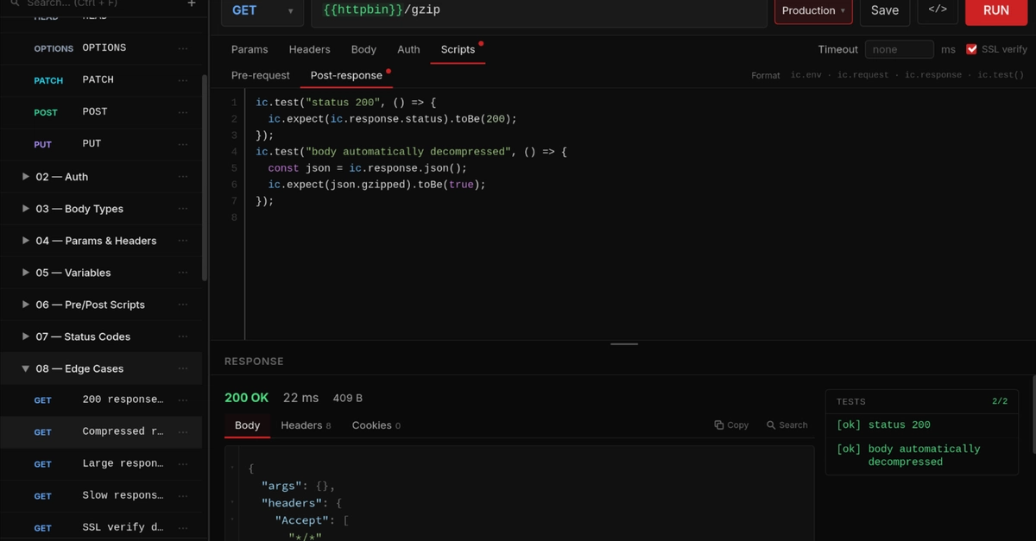This screenshot has width=1036, height=541.
Task: Insert the ic.test() snippet
Action: [x=1001, y=75]
